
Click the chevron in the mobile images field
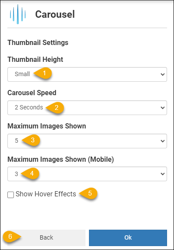tap(163, 174)
